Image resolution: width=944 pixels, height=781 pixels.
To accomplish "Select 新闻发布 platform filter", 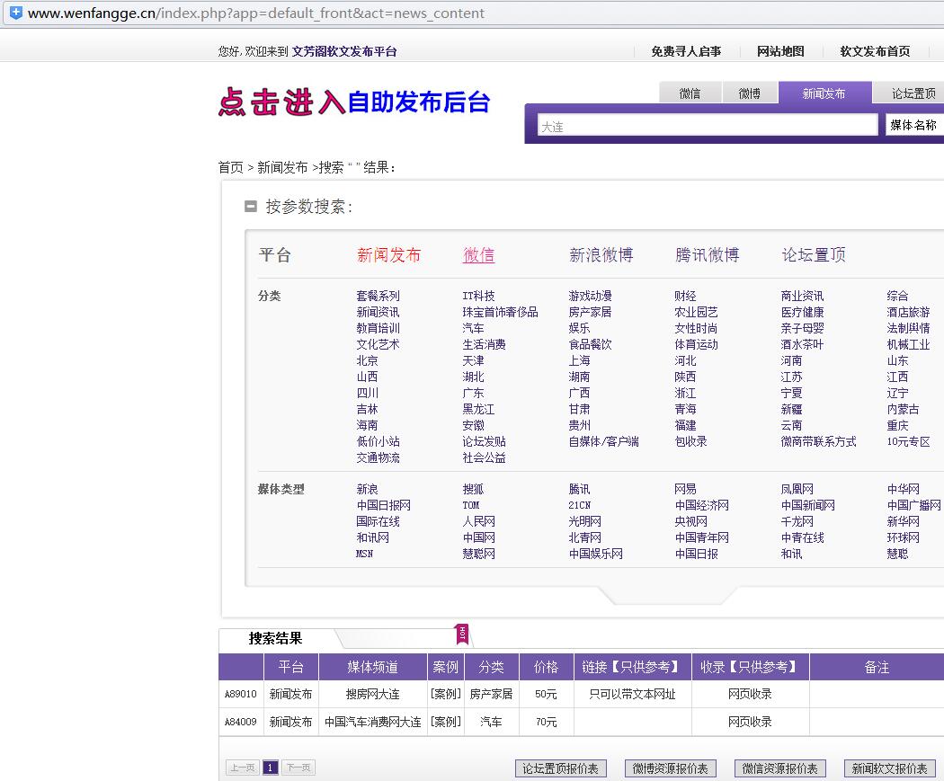I will coord(389,255).
